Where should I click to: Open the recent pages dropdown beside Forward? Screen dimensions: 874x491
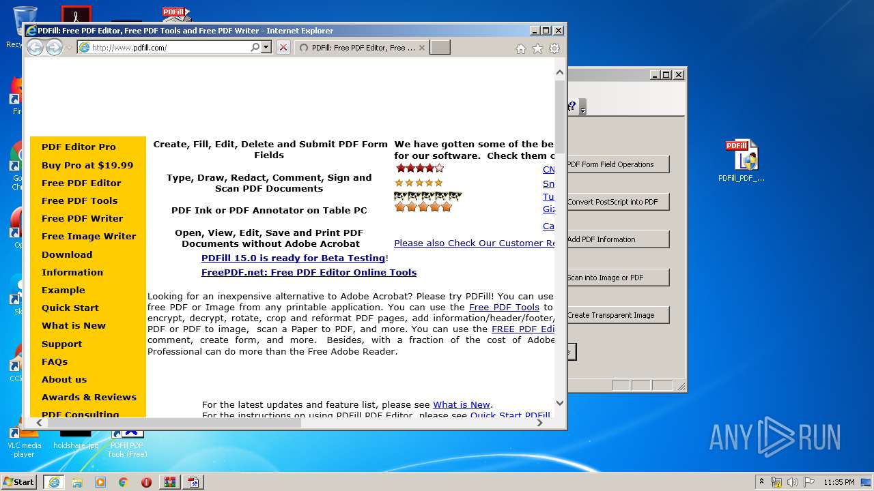69,48
